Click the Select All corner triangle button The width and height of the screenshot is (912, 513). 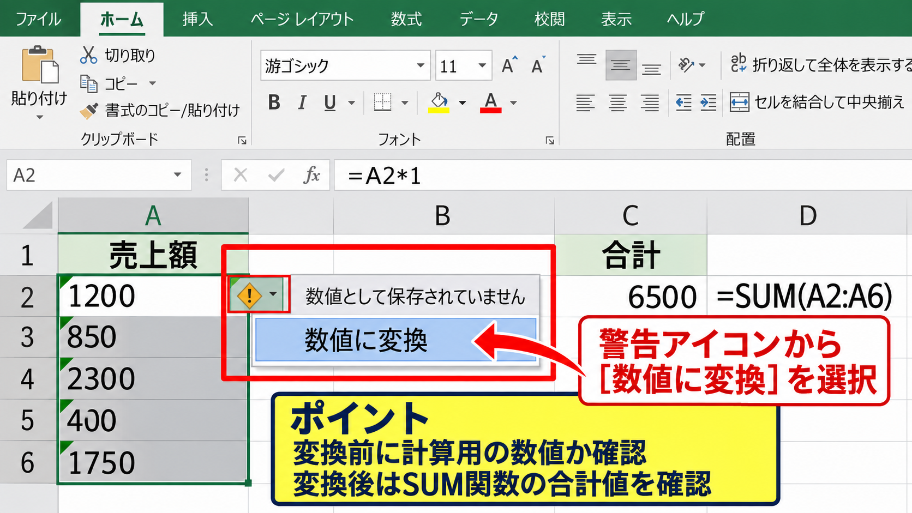[38, 216]
